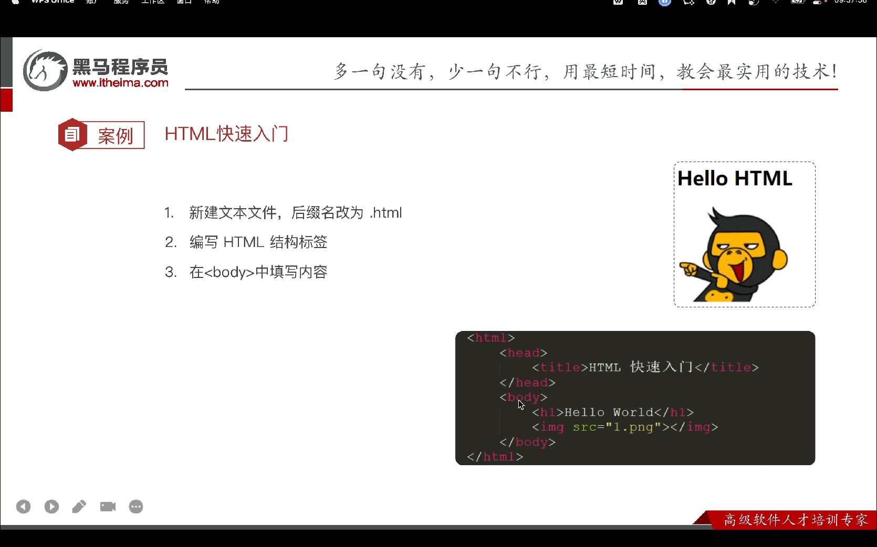
Task: Open the 工作区 menu
Action: point(152,2)
